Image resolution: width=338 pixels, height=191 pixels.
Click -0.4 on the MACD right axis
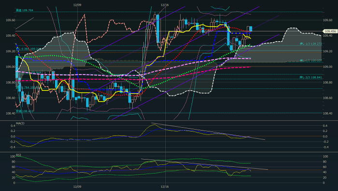click(x=326, y=147)
